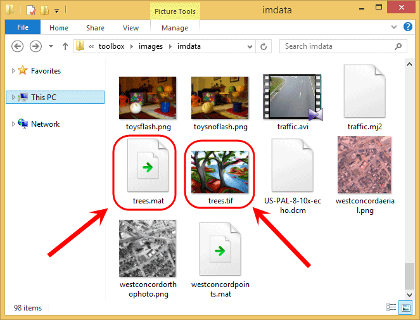Click the New folder quick access icon
Viewport: 420px width, 320px height.
pos(44,10)
